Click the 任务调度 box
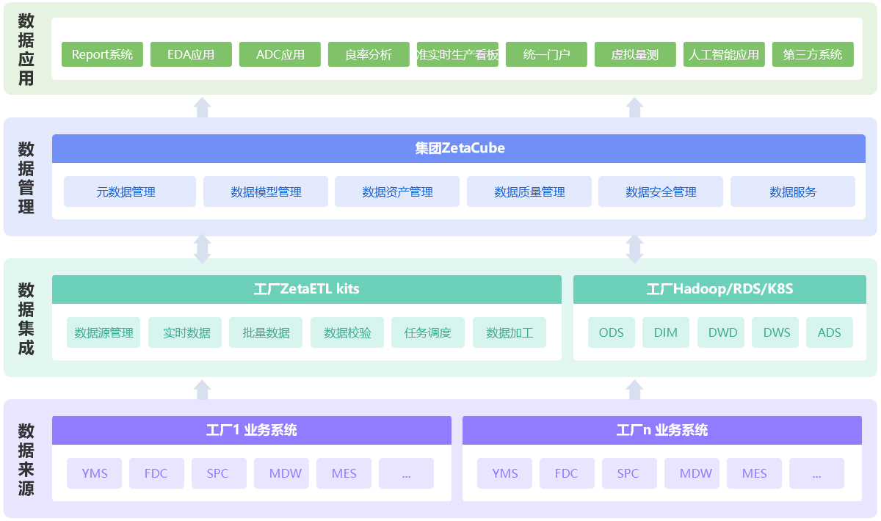The width and height of the screenshot is (881, 521). [x=428, y=332]
